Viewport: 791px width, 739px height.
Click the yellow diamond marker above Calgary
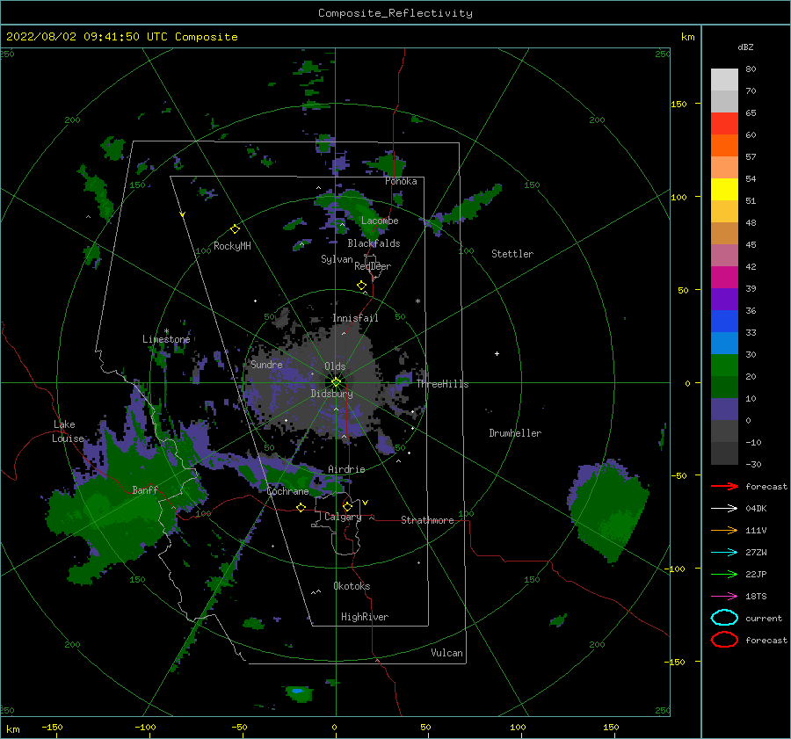click(347, 506)
